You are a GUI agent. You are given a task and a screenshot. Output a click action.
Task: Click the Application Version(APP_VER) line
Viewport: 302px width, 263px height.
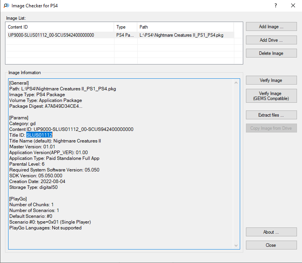pyautogui.click(x=49, y=153)
